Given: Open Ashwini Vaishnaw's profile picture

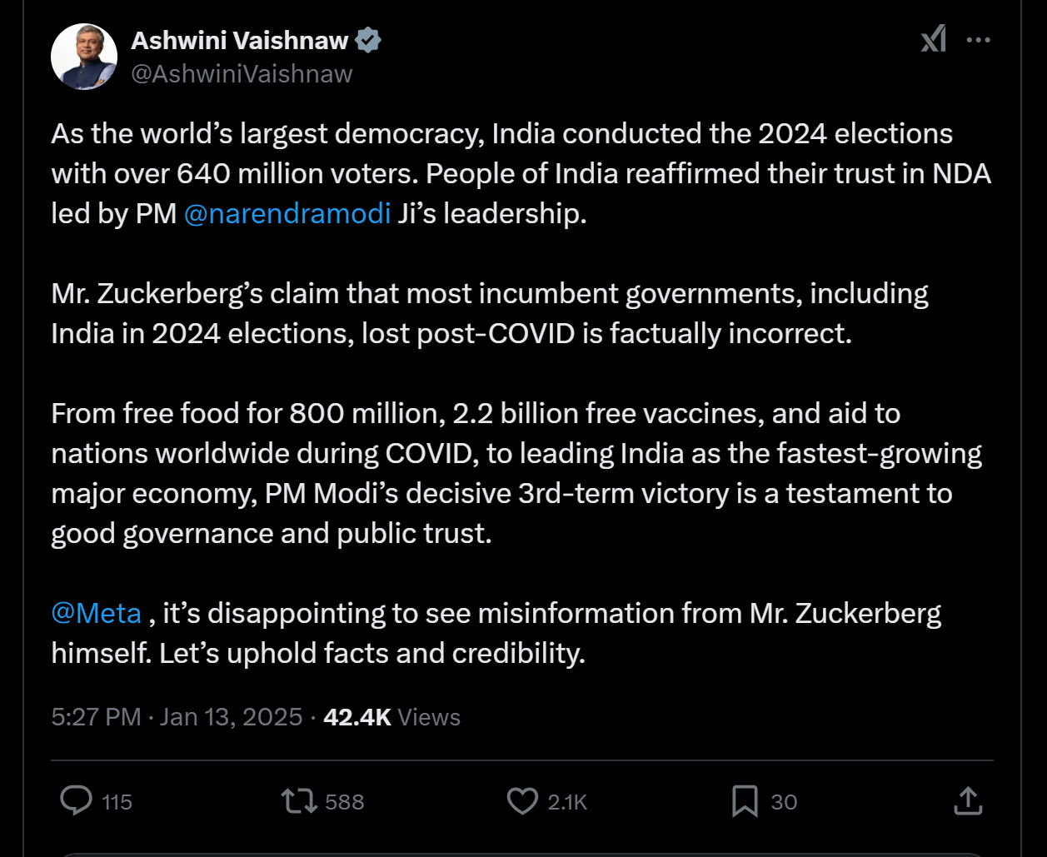Looking at the screenshot, I should 84,57.
